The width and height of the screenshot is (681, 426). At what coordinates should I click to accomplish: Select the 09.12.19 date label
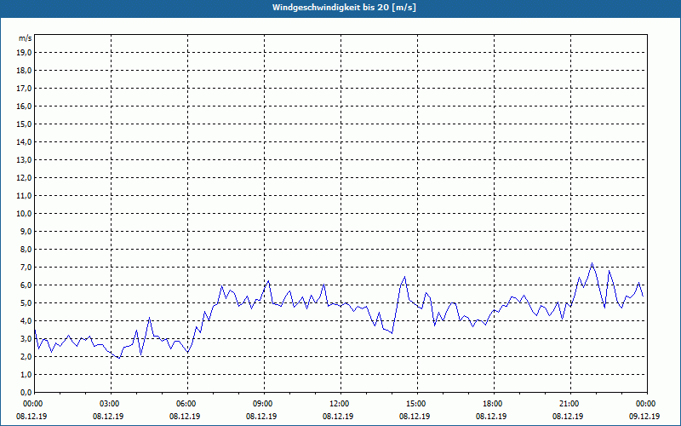644,416
